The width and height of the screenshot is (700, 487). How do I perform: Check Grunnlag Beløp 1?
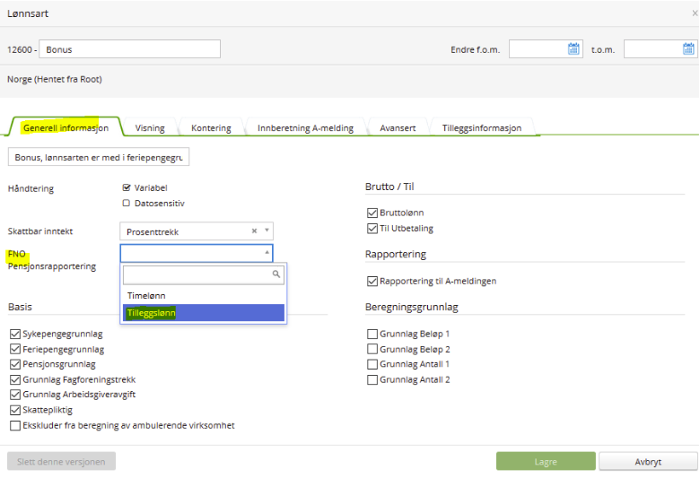pos(372,334)
